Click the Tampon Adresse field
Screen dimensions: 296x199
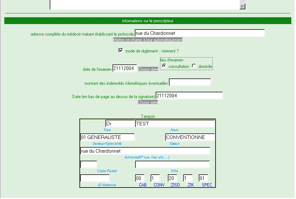click(x=145, y=151)
